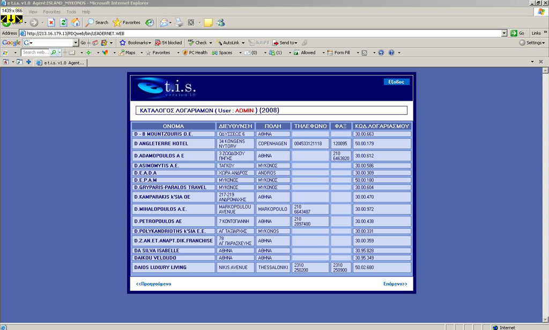Image resolution: width=549 pixels, height=330 pixels.
Task: Click the MSN butterfly icon
Action: click(105, 53)
